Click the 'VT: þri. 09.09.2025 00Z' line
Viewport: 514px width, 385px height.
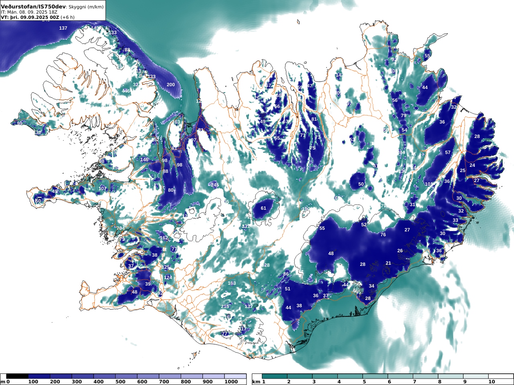tap(30, 17)
